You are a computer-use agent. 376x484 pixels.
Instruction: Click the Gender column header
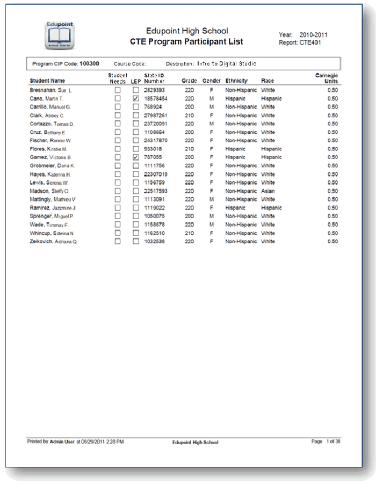click(x=212, y=81)
